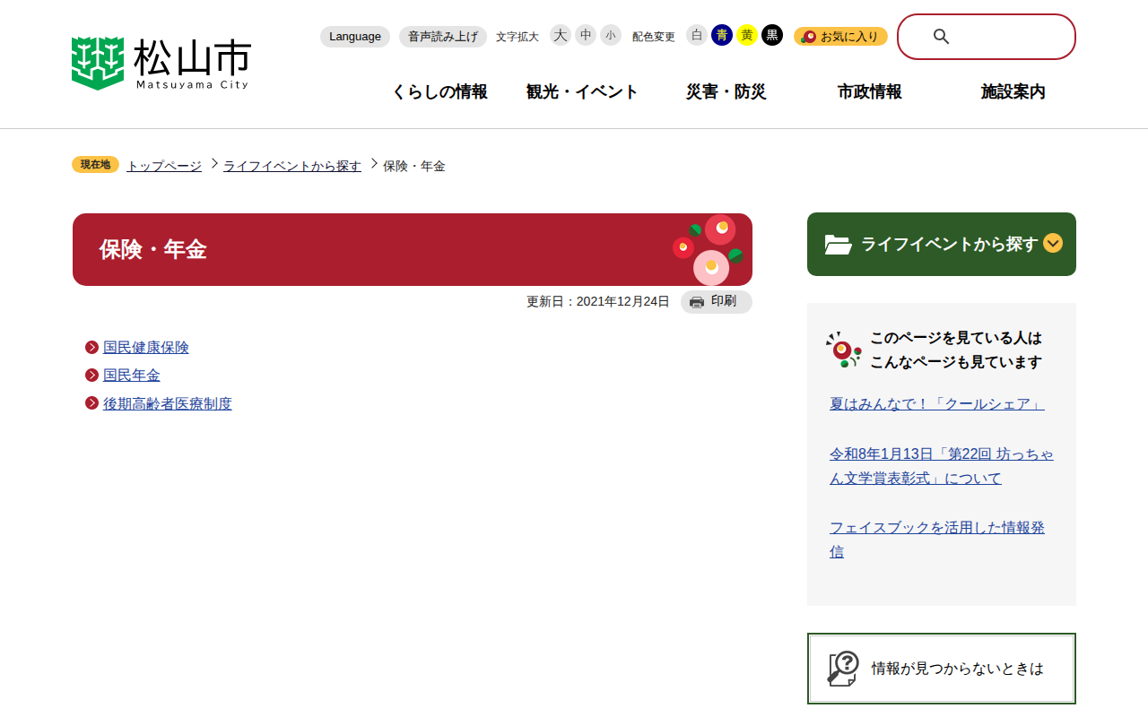Viewport: 1148px width, 717px height.
Task: Open the くらしの情報 menu
Action: tap(439, 91)
